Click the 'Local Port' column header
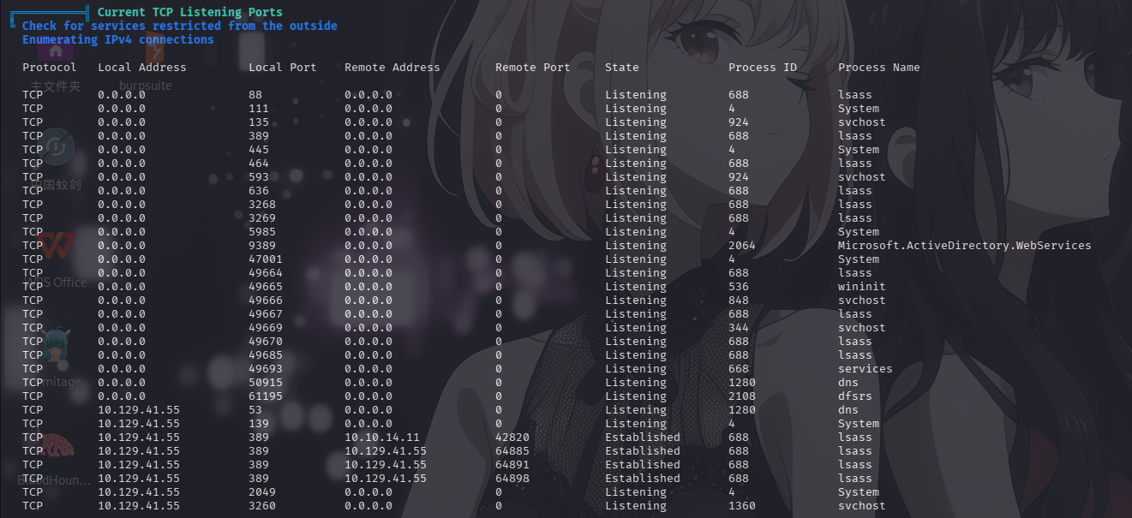Image resolution: width=1132 pixels, height=518 pixels. 283,68
